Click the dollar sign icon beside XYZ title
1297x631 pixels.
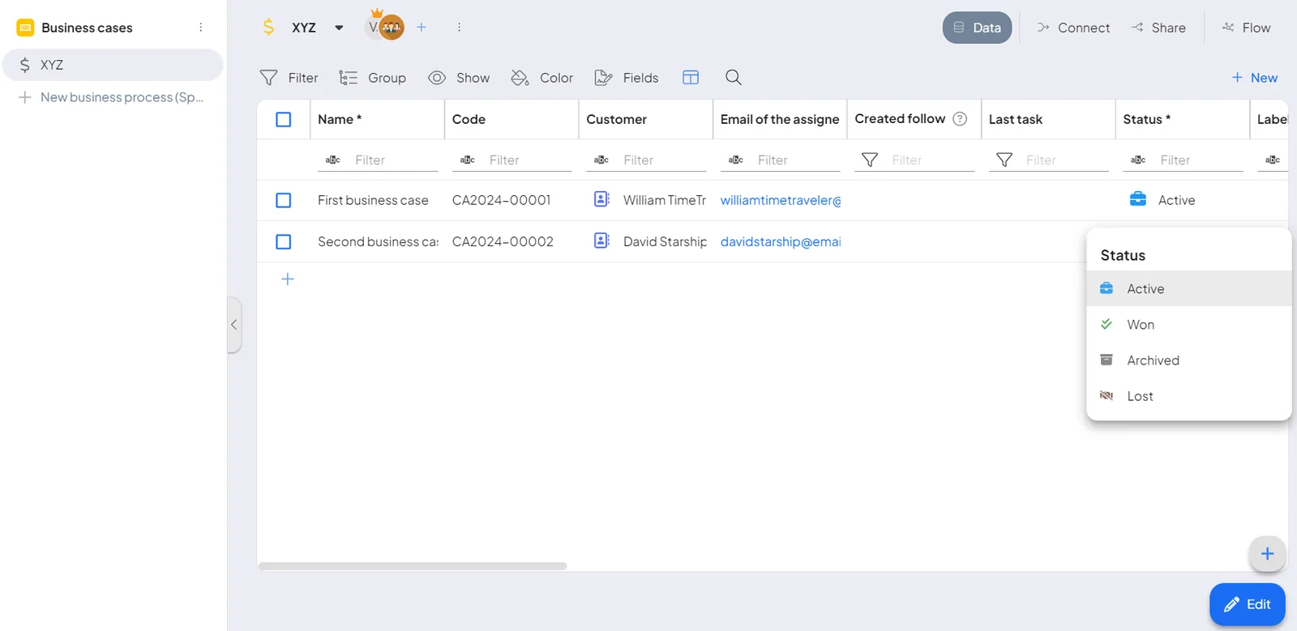point(268,28)
